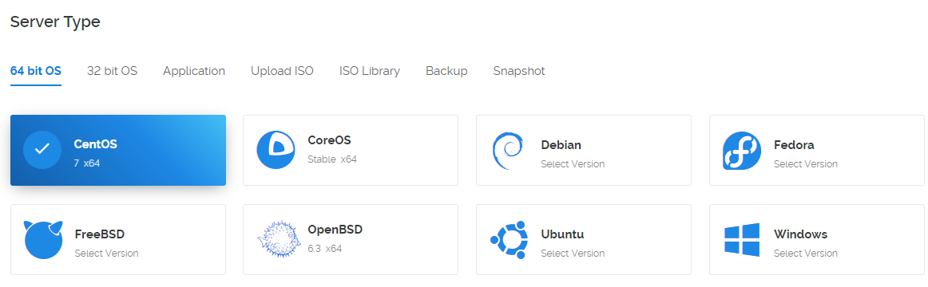Click the CentOS checkmark circle icon
The width and height of the screenshot is (928, 287).
(42, 150)
